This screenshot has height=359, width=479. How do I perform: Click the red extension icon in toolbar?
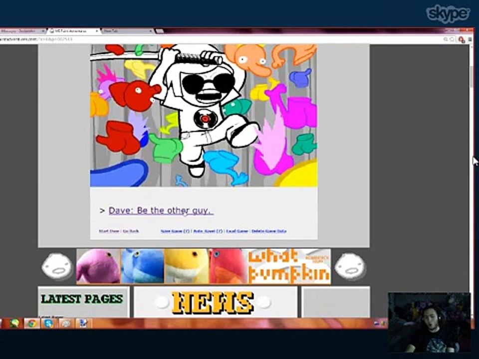pyautogui.click(x=462, y=39)
